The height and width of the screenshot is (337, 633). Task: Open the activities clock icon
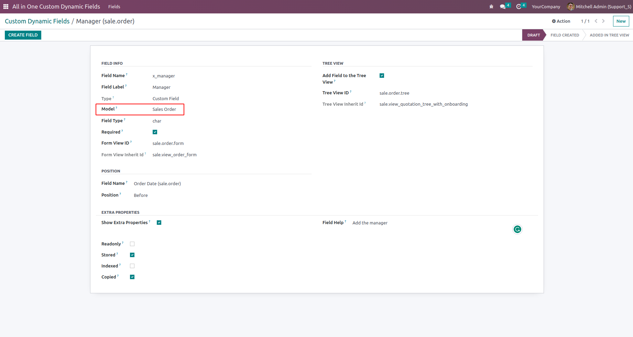click(x=519, y=7)
